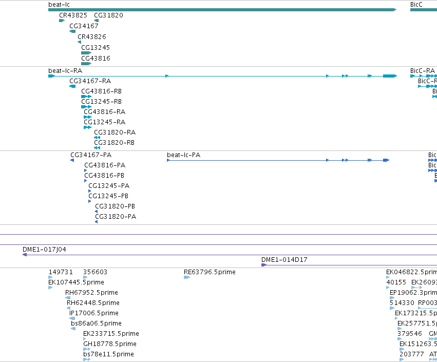437x362 pixels.
Task: Click the DME1-017J04 clone arrowhead
Action: coord(25,255)
